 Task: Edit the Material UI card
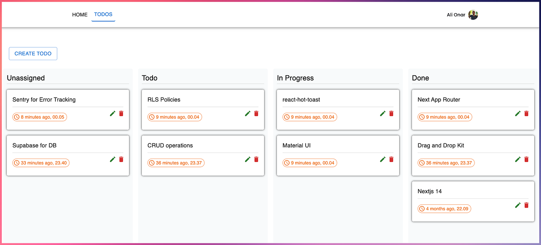[383, 159]
